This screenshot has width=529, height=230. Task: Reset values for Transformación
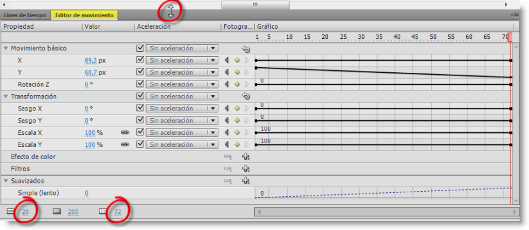(246, 97)
